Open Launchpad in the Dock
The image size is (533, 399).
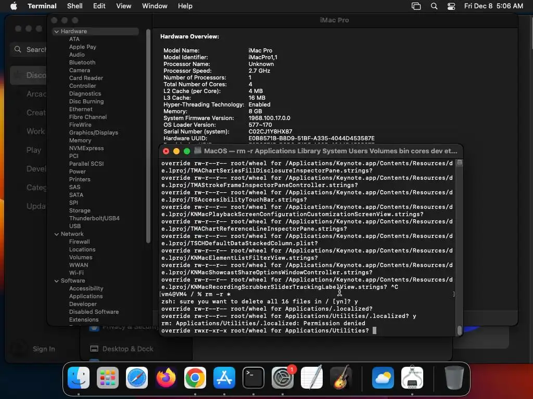point(108,378)
